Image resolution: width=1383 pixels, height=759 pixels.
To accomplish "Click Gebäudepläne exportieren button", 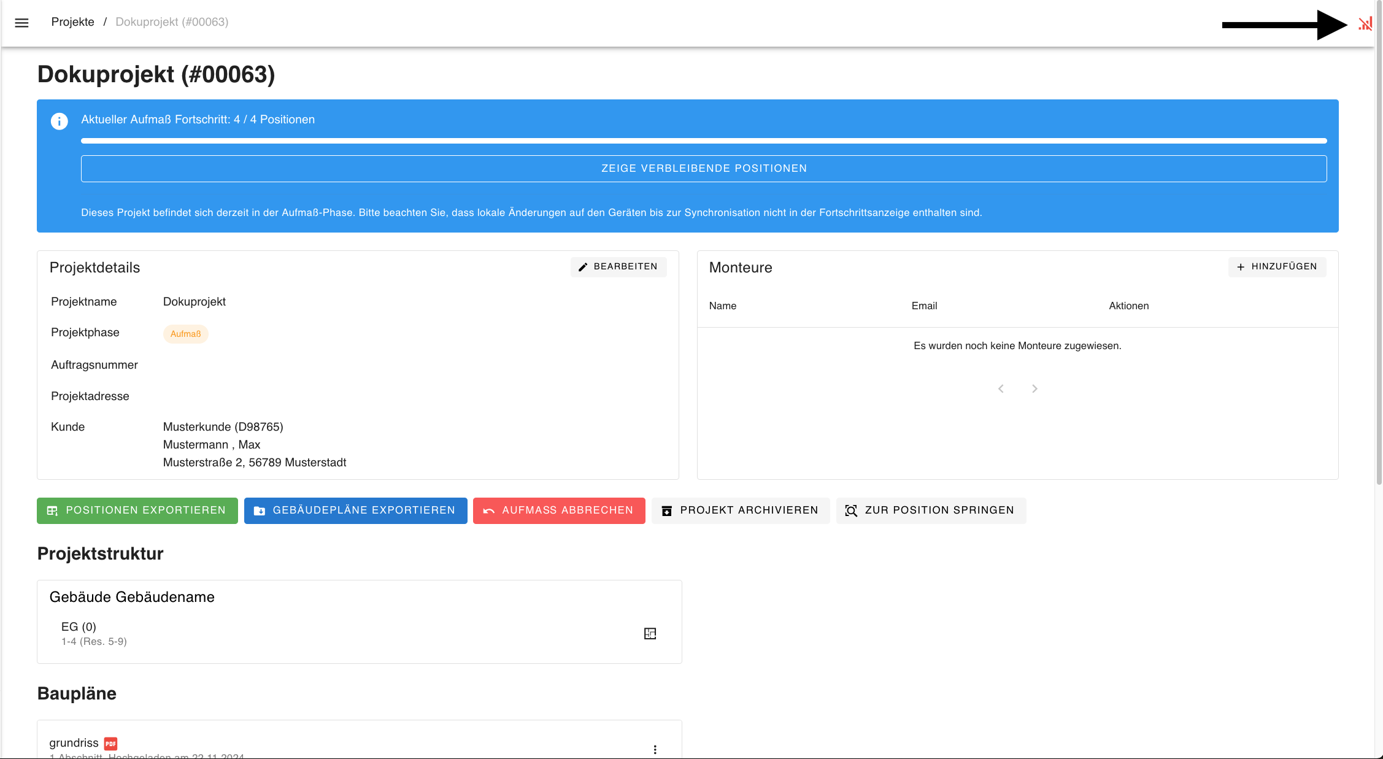I will [355, 510].
